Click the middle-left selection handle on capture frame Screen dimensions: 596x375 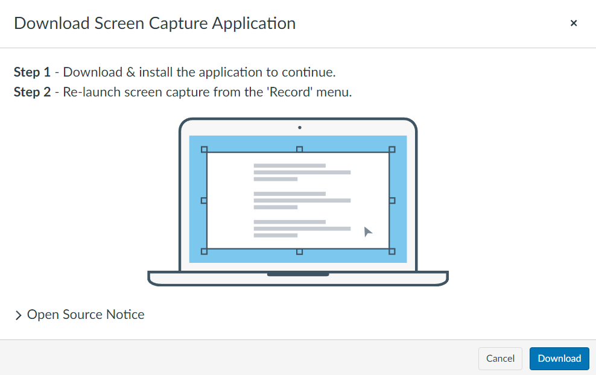pos(204,200)
